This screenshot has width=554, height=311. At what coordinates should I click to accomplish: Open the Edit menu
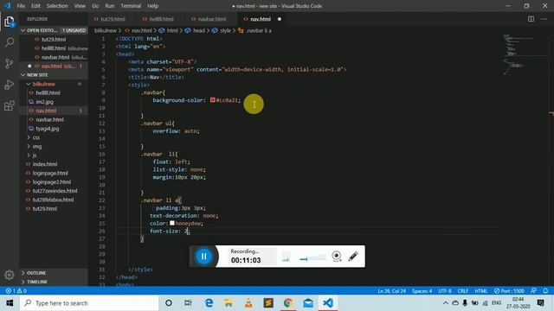click(35, 6)
